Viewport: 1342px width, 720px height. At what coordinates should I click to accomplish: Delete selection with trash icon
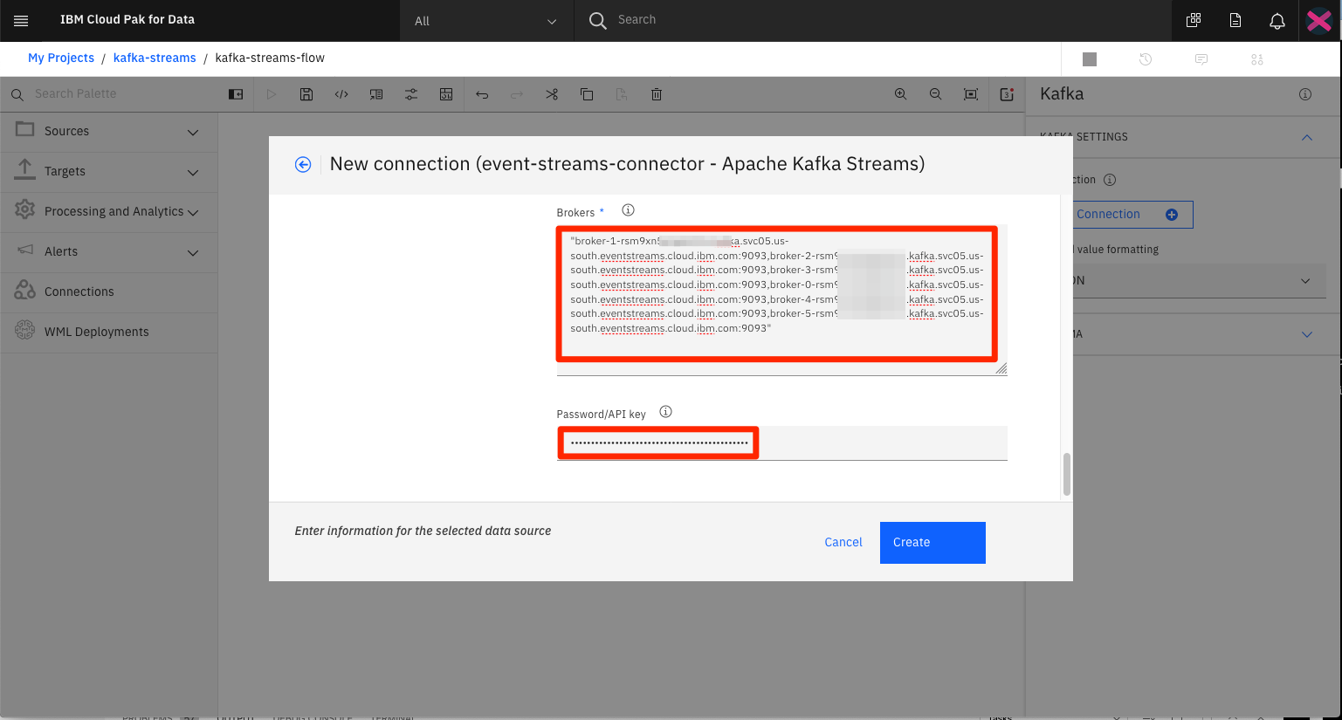pos(657,94)
